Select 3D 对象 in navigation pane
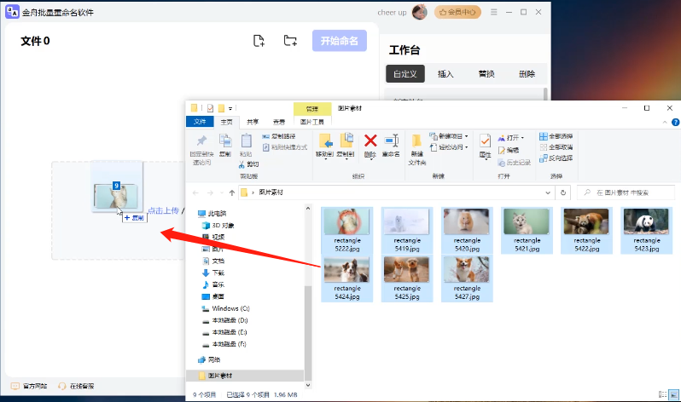This screenshot has height=402, width=681. click(x=218, y=226)
